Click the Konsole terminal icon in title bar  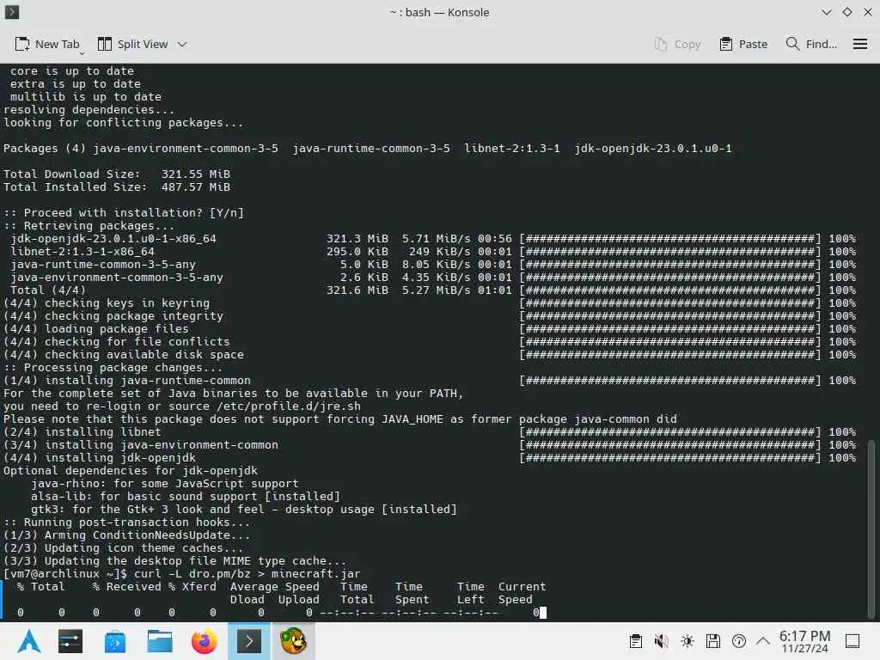12,12
